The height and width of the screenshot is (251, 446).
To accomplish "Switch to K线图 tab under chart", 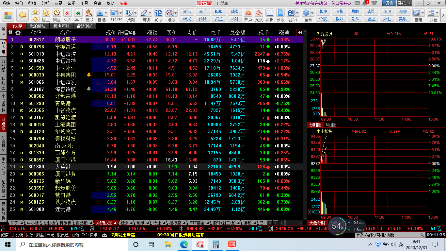I will point(331,125).
